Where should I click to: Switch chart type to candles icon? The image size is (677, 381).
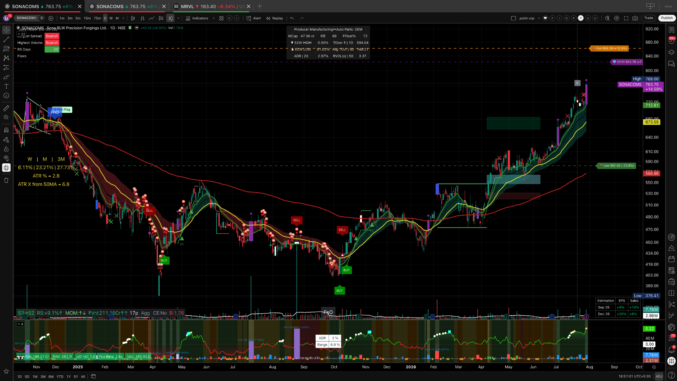coord(133,18)
